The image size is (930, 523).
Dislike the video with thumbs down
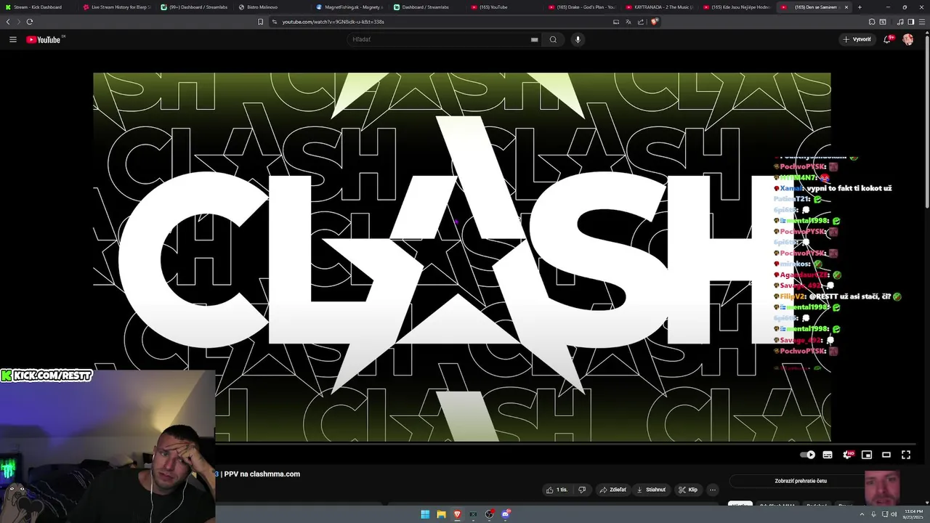581,490
